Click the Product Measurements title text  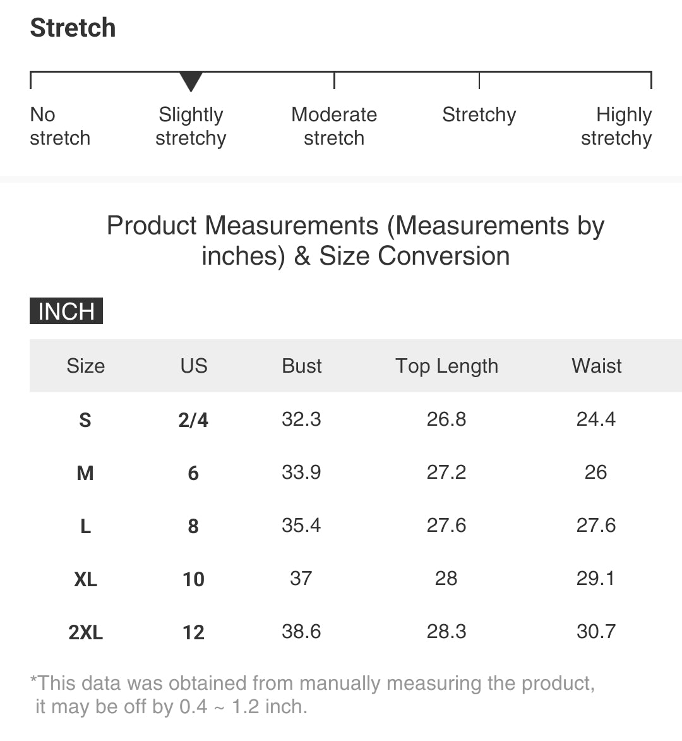355,241
